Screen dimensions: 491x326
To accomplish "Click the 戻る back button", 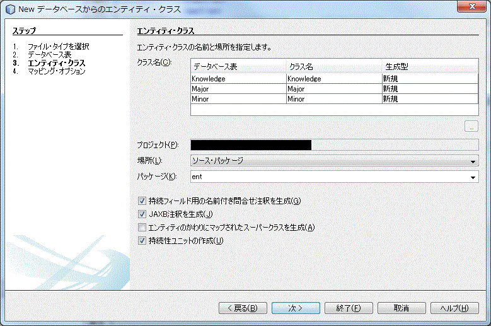I will (243, 308).
